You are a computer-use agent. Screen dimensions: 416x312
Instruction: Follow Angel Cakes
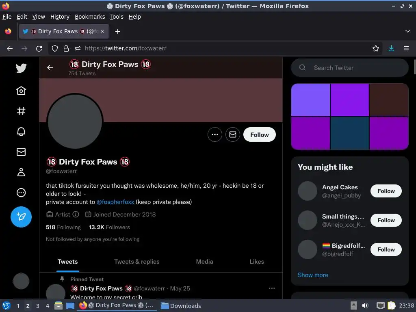pos(386,191)
